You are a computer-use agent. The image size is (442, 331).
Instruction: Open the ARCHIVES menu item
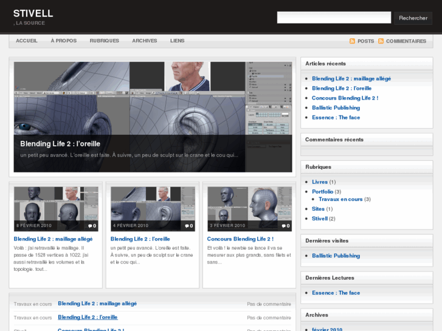(x=145, y=41)
